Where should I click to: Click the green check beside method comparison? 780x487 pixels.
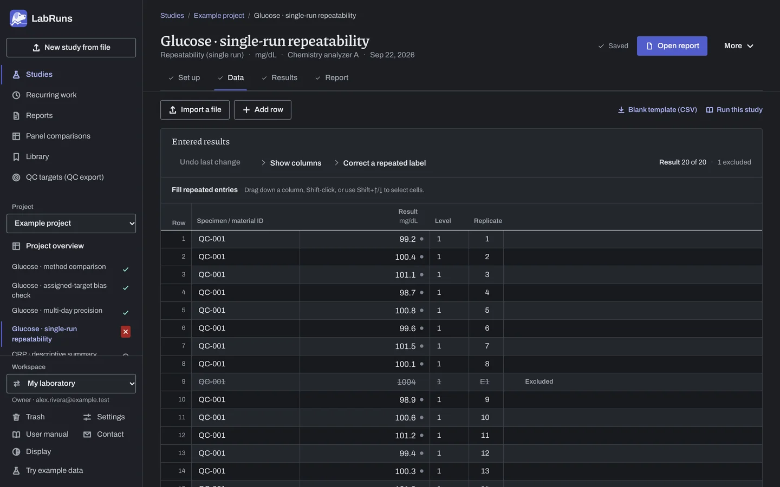tap(126, 269)
